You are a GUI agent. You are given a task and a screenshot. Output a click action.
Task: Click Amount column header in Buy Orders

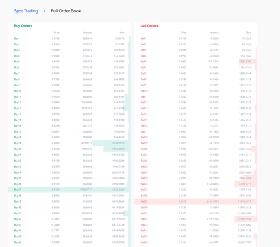pyautogui.click(x=87, y=32)
